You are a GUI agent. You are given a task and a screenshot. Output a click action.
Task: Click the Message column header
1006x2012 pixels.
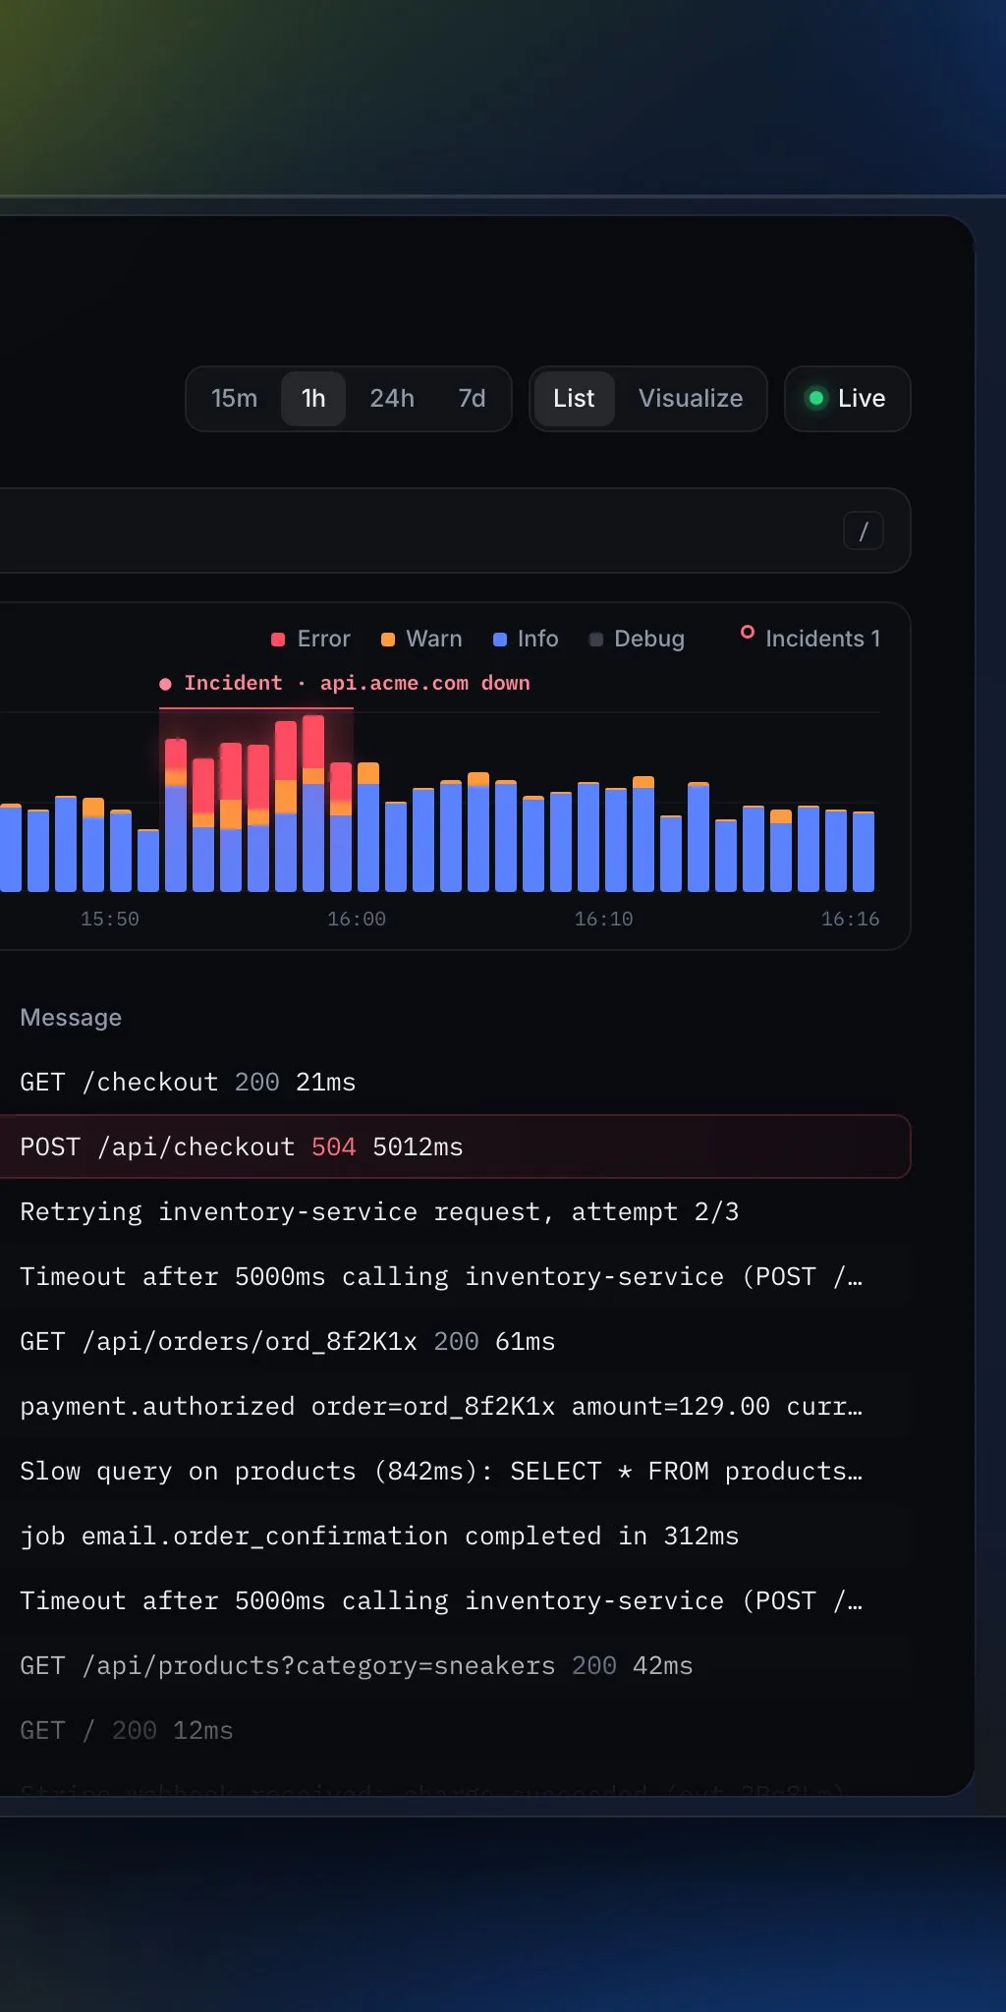click(71, 1017)
